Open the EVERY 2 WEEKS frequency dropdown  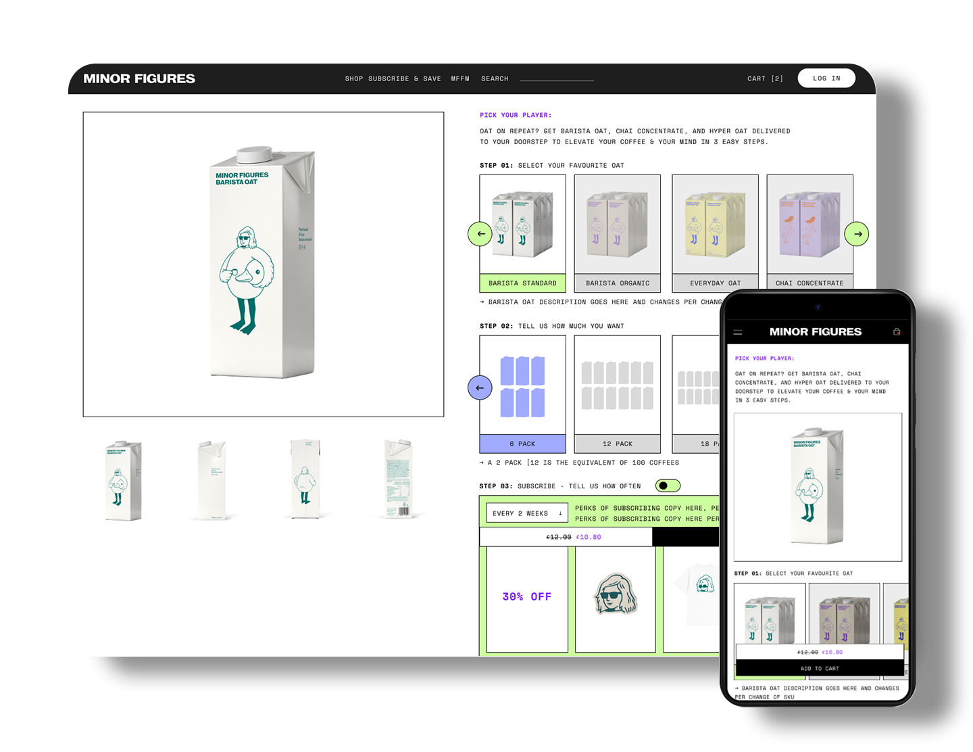click(x=526, y=513)
